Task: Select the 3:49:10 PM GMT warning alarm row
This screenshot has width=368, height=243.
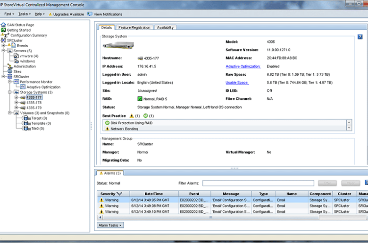Action: click(x=232, y=211)
